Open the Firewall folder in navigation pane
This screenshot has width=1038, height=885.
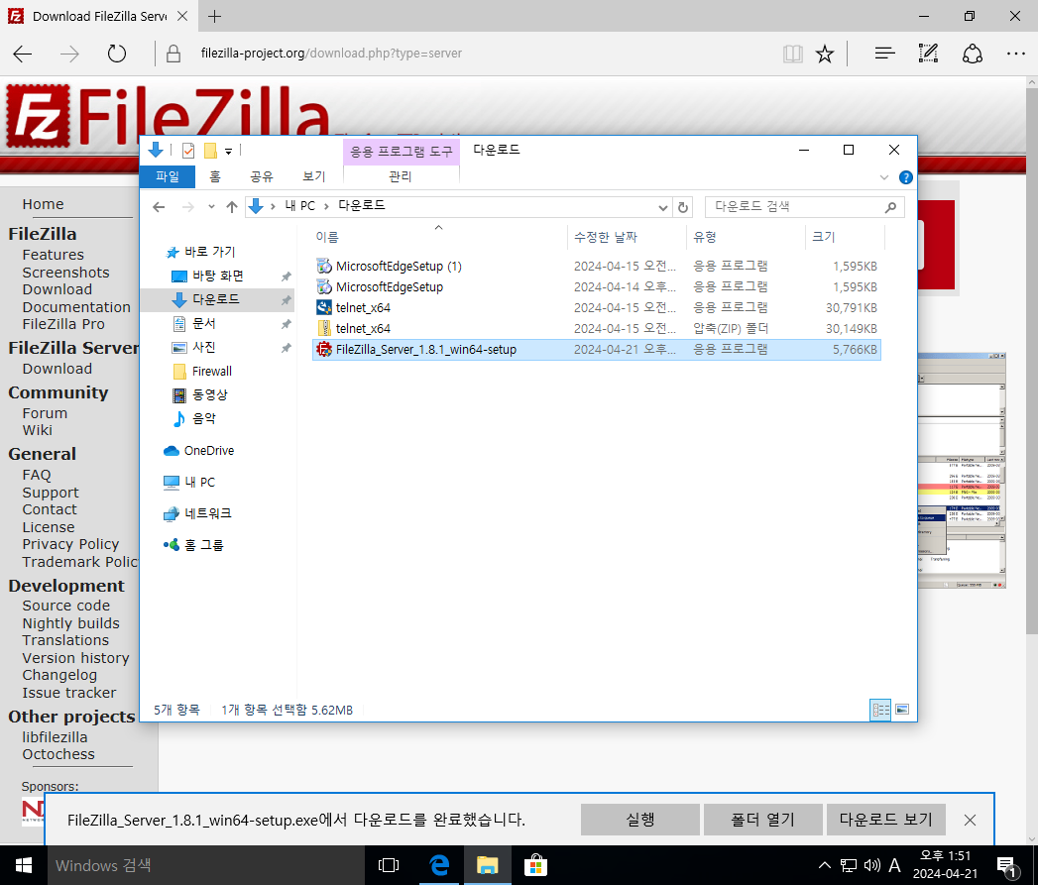click(x=212, y=372)
